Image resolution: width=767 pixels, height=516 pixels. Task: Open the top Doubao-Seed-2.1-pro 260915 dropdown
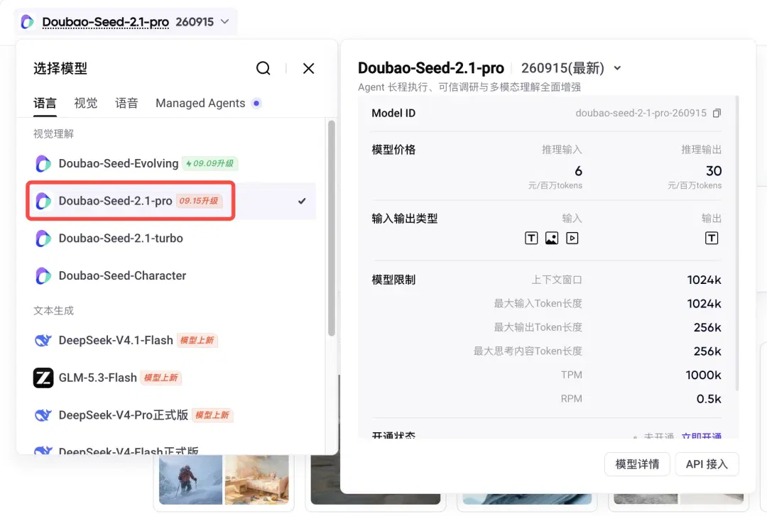(126, 22)
